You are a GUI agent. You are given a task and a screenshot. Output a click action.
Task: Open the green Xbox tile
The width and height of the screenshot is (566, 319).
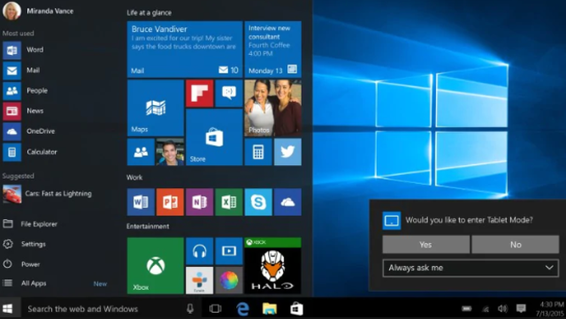156,266
